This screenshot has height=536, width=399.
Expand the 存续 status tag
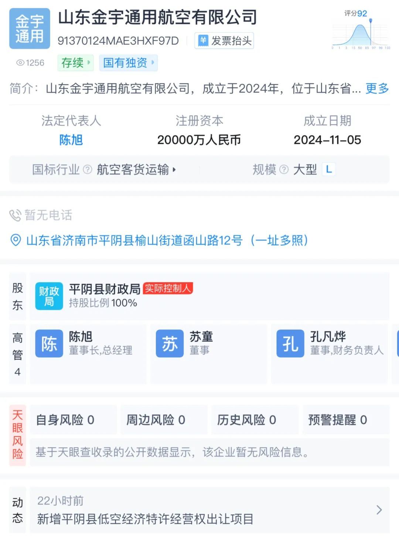coord(75,63)
